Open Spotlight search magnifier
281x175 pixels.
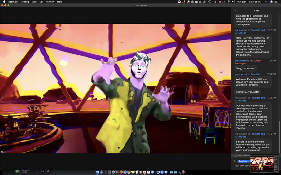click(267, 2)
